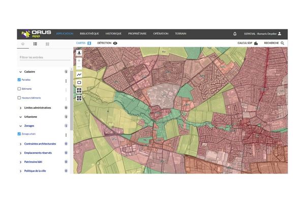Click the Filtrer les entrées field
The image size is (305, 203).
coord(43,57)
